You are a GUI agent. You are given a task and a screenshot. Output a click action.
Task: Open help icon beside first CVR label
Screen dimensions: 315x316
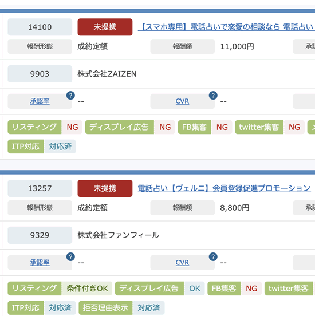pos(213,96)
